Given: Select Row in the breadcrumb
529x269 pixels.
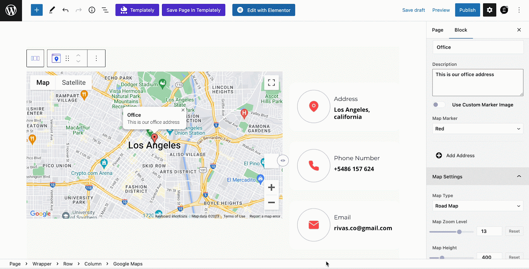Looking at the screenshot, I should [x=68, y=264].
